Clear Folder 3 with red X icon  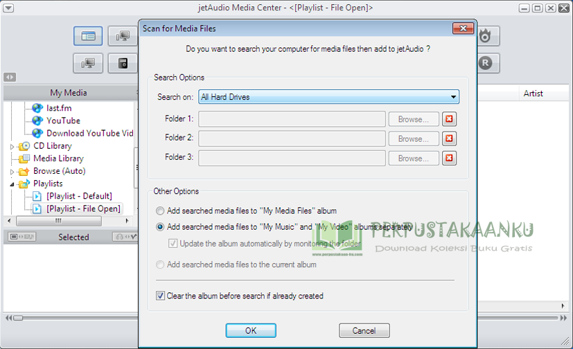[x=449, y=158]
